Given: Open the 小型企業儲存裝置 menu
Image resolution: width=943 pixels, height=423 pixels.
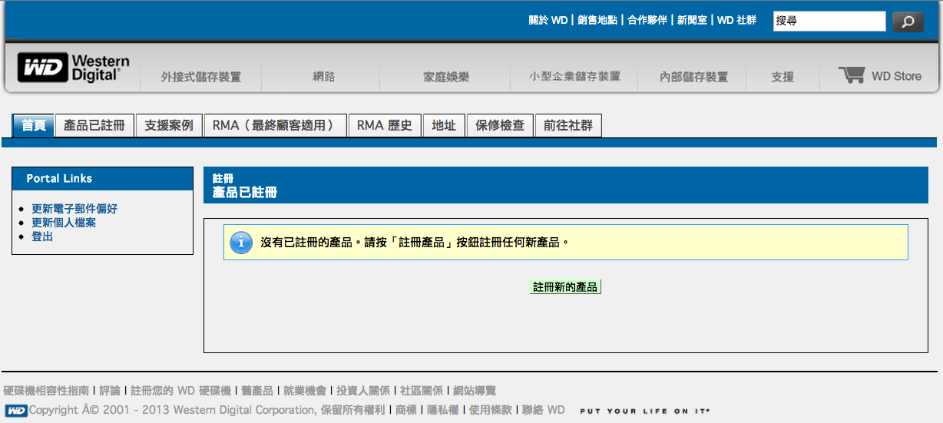Looking at the screenshot, I should click(x=574, y=77).
